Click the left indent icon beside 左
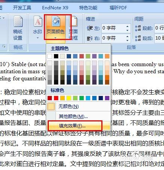The image size is (164, 170). 90,28
